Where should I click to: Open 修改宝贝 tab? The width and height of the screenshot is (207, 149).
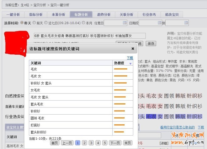click(x=172, y=14)
